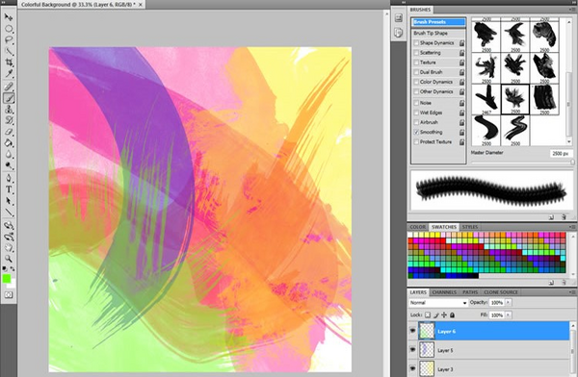Enable the Color Dynamics checkbox
The width and height of the screenshot is (578, 377).
pos(416,82)
